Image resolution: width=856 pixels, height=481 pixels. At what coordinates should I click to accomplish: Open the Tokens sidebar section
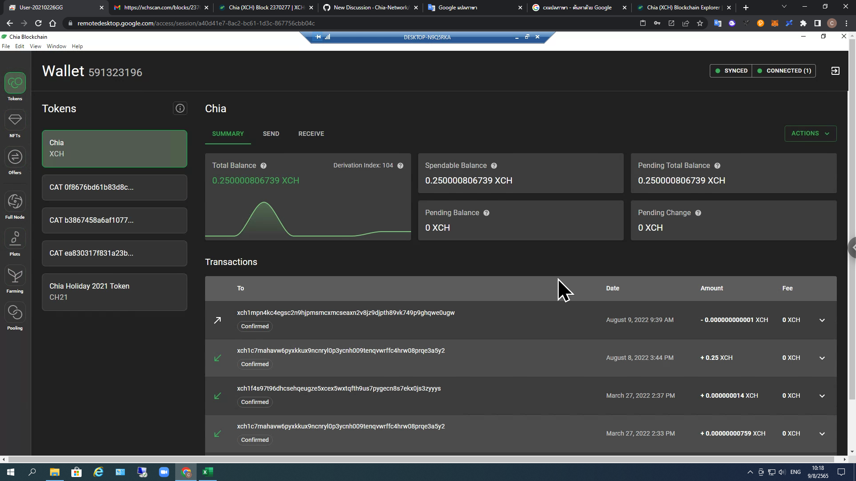(x=15, y=87)
